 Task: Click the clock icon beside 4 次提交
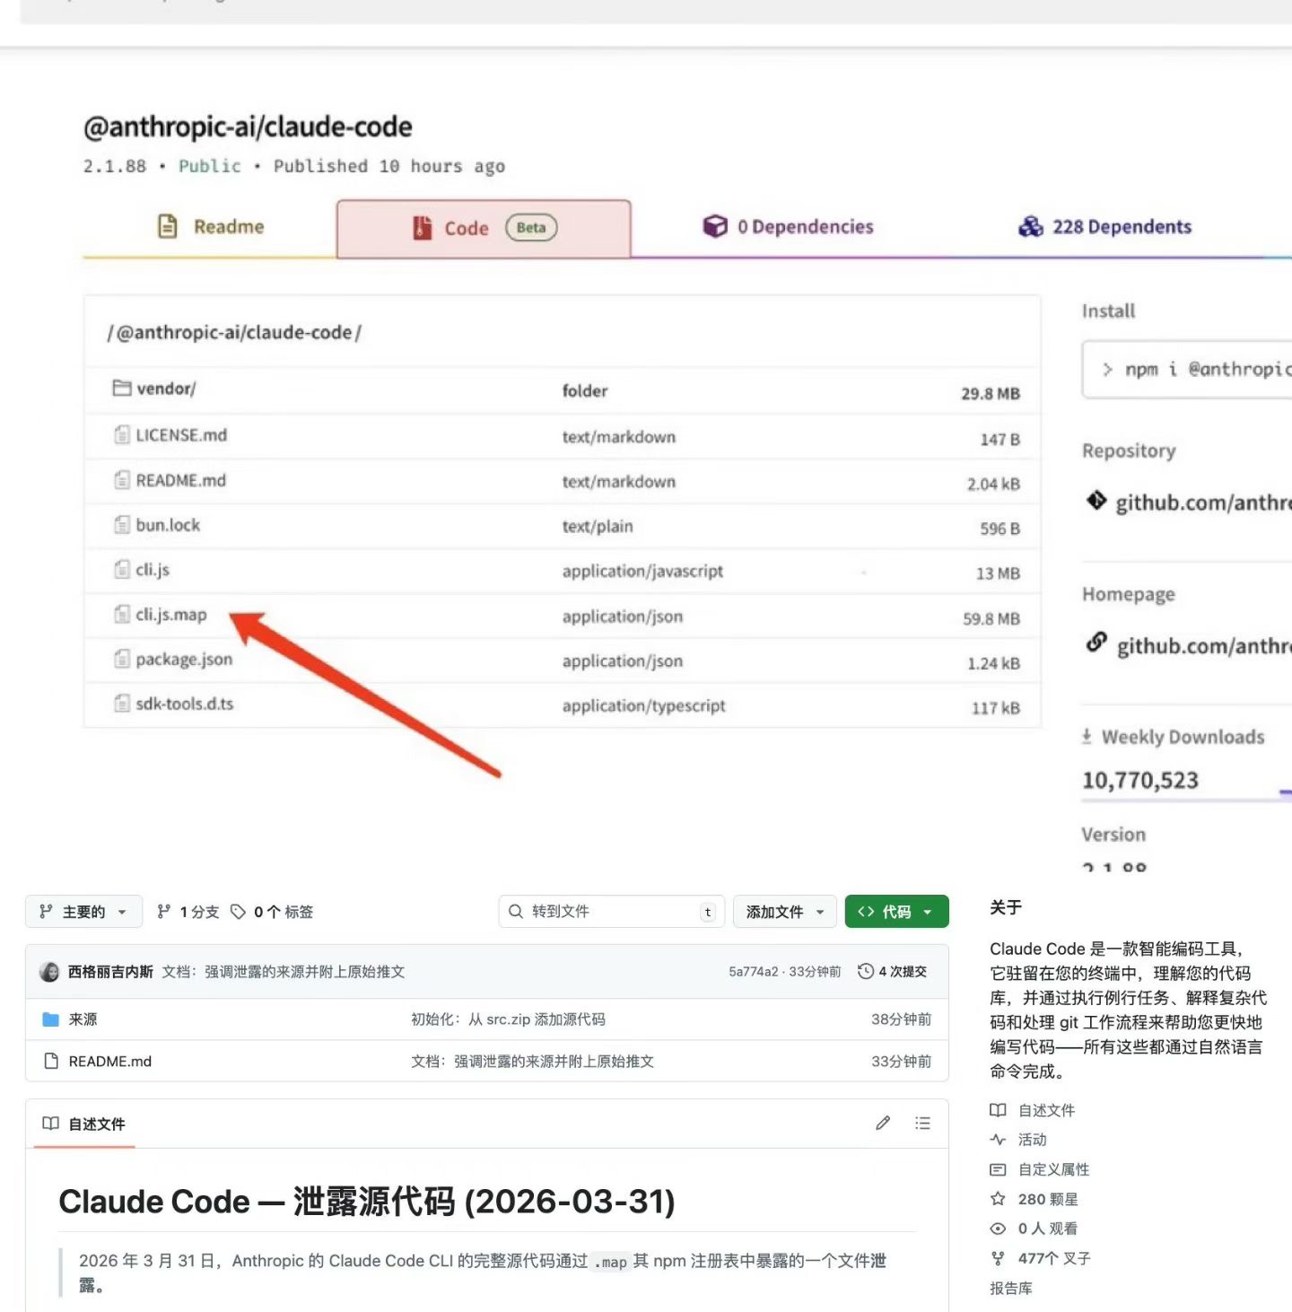click(866, 971)
